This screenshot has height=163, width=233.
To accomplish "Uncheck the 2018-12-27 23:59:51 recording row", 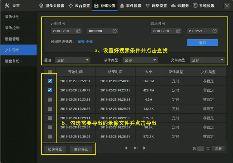I will [x=50, y=81].
